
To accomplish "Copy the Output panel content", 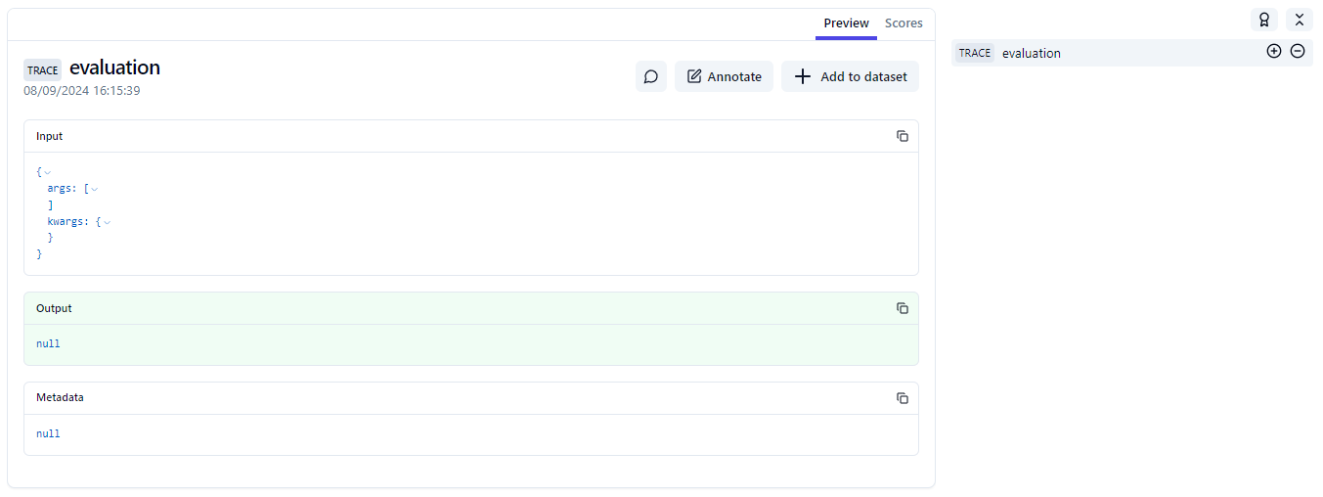I will coord(902,308).
